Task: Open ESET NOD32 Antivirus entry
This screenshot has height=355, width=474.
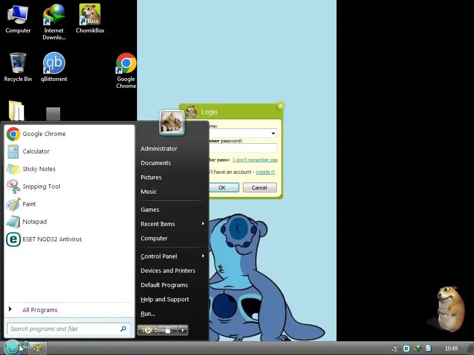Action: 69,239
